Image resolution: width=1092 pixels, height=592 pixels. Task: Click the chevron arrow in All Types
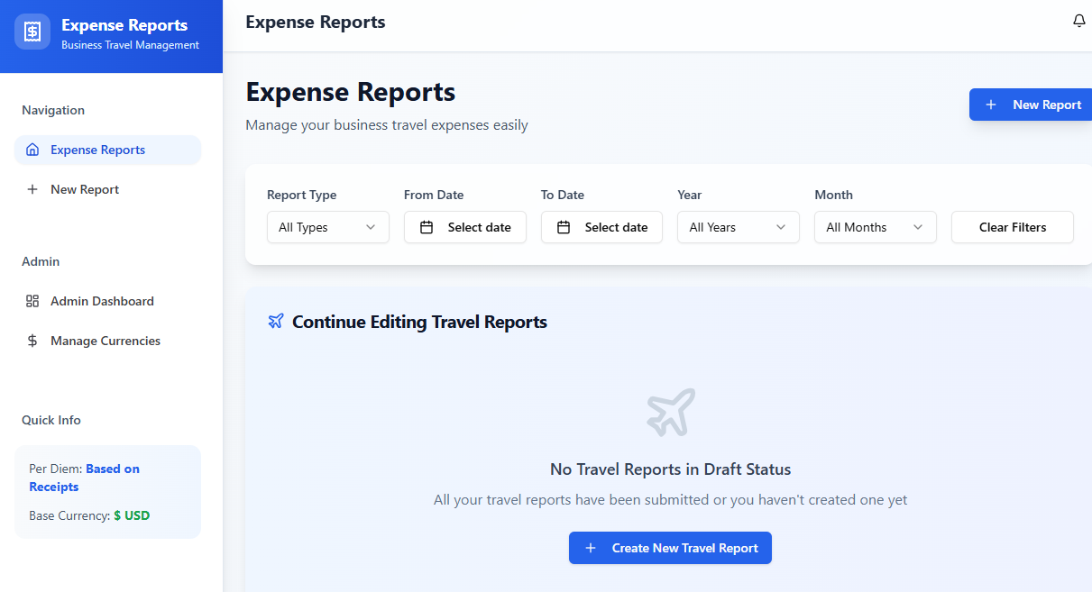(x=371, y=227)
